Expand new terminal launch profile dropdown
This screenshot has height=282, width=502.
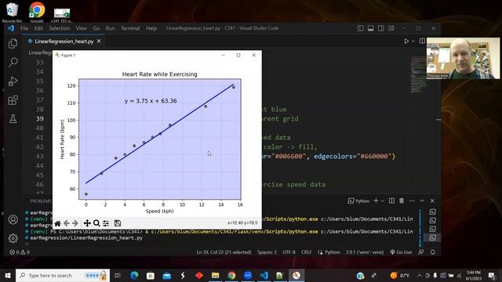[x=382, y=201]
